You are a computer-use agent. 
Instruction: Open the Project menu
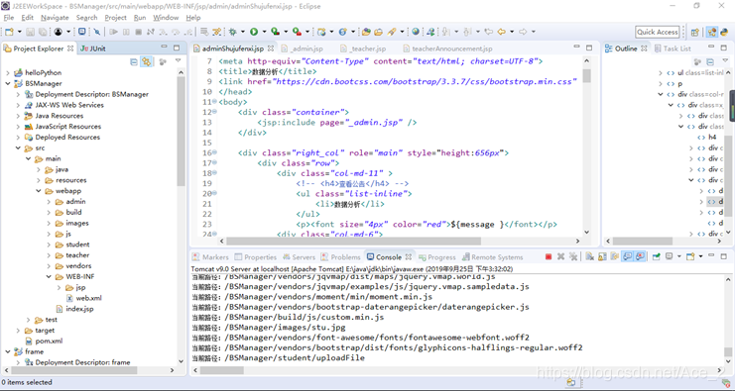pyautogui.click(x=115, y=18)
